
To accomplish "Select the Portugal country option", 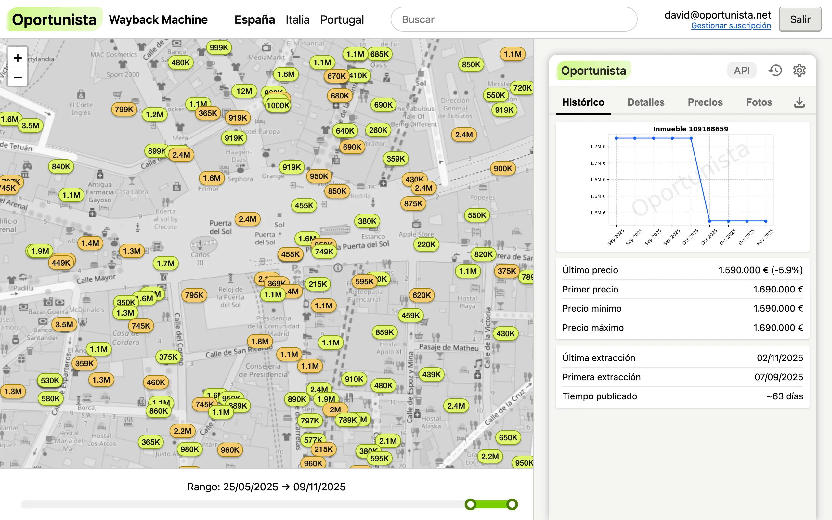I will coord(342,19).
